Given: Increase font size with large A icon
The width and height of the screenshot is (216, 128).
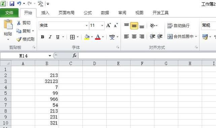Looking at the screenshot, I should tap(109, 25).
